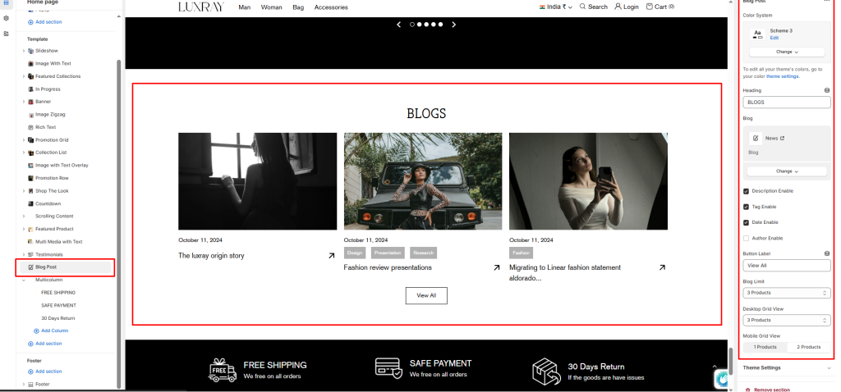Click View All button under blogs
The width and height of the screenshot is (841, 392).
point(426,295)
